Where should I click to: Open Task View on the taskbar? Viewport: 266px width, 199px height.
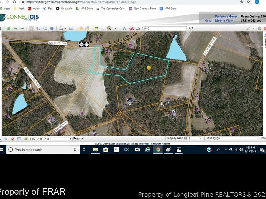pyautogui.click(x=85, y=150)
